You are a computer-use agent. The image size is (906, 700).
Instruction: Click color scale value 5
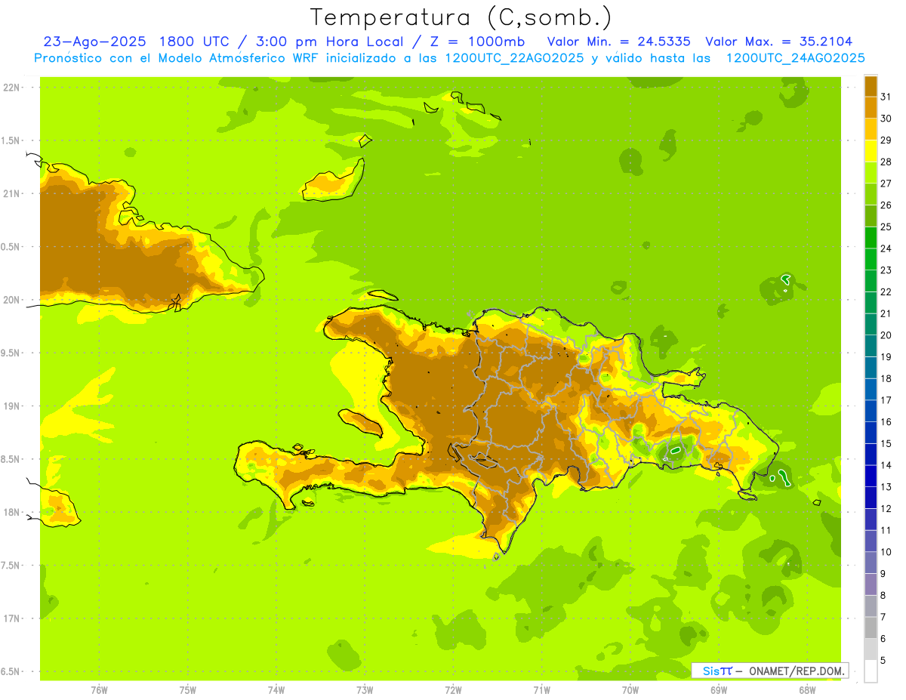coord(883,661)
